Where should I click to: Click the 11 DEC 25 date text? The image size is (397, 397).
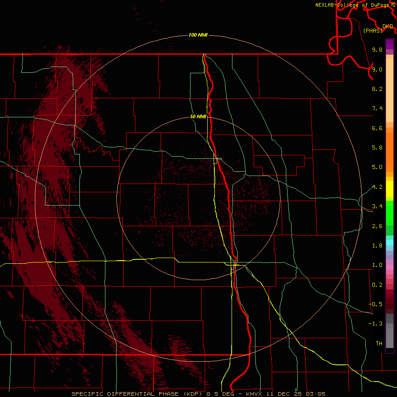[x=284, y=394]
